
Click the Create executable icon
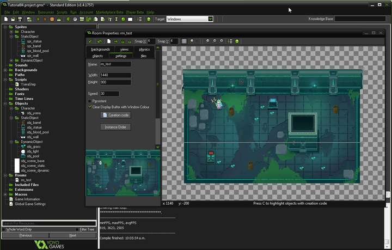[59, 19]
